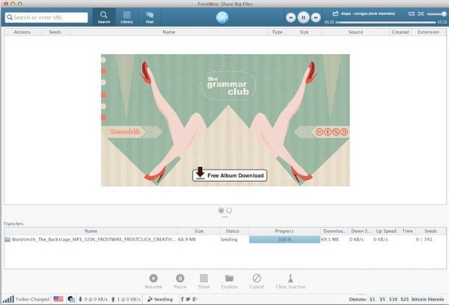This screenshot has height=305, width=449.
Task: Click the US flag language icon
Action: (x=58, y=299)
